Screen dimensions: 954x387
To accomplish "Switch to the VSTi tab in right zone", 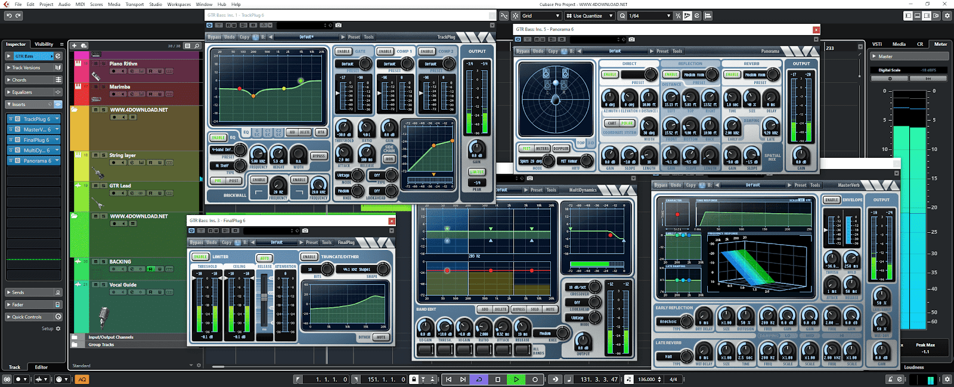I will [x=877, y=44].
